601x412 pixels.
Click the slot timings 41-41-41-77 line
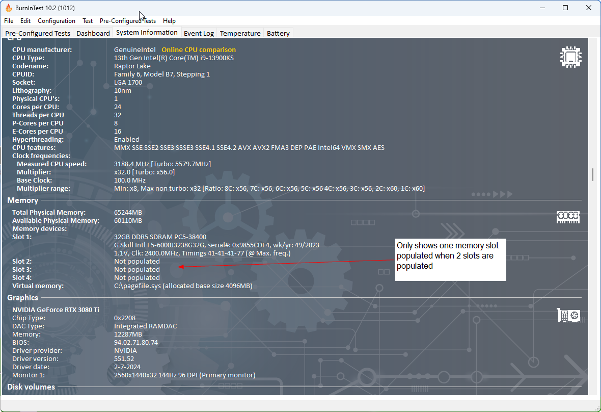pos(202,253)
